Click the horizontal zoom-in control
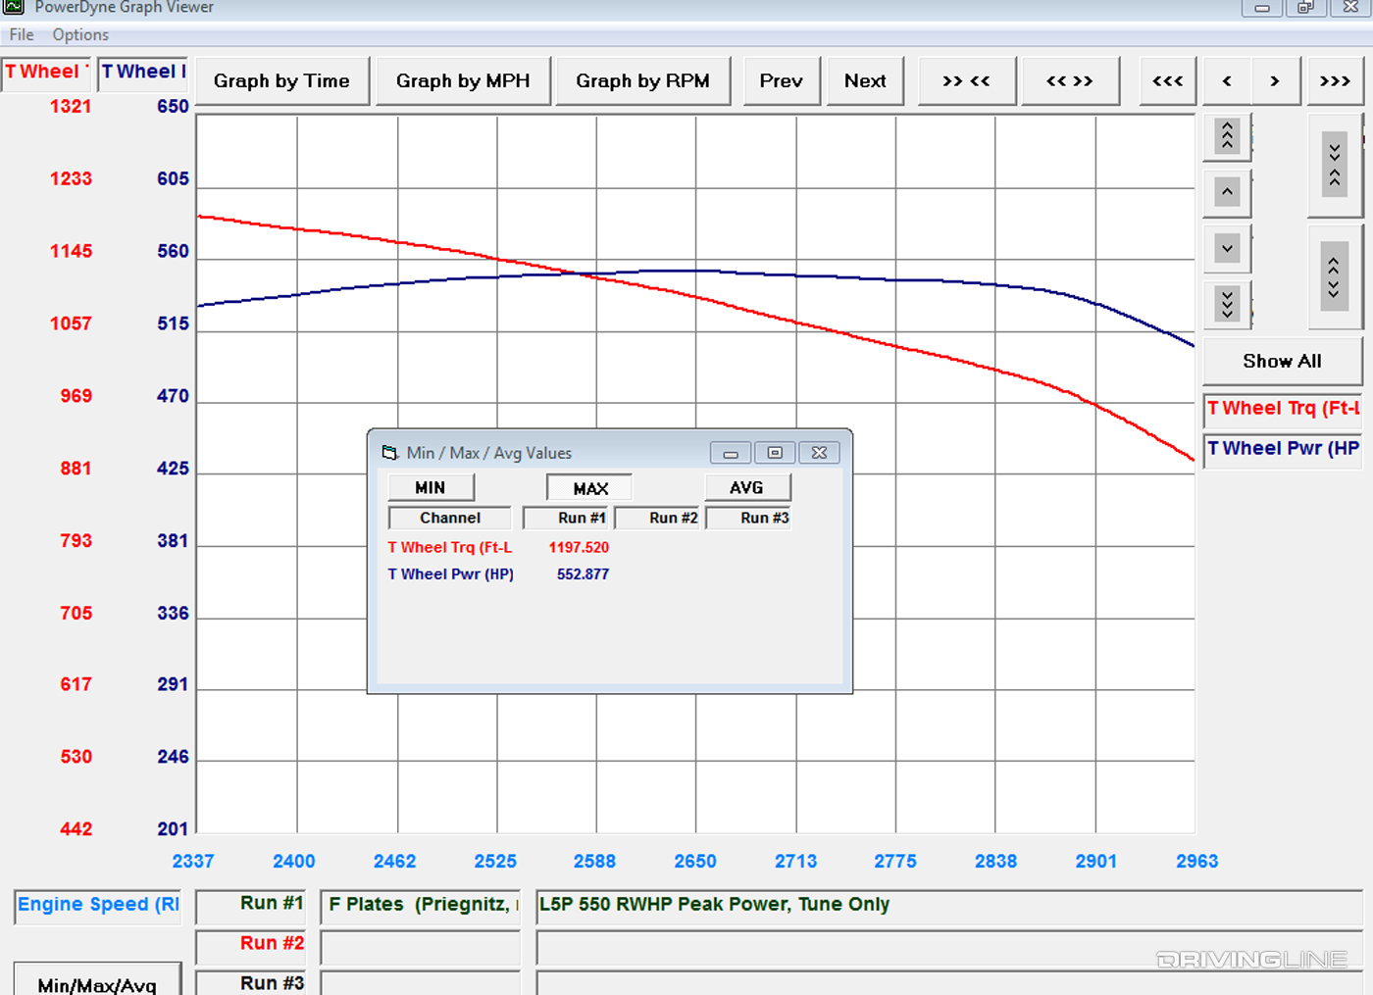Viewport: 1373px width, 995px height. pyautogui.click(x=966, y=81)
